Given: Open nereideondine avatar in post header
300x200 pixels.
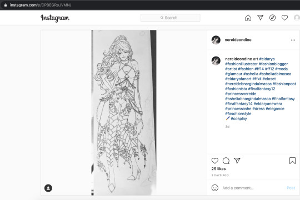Looking at the screenshot, I should 216,40.
